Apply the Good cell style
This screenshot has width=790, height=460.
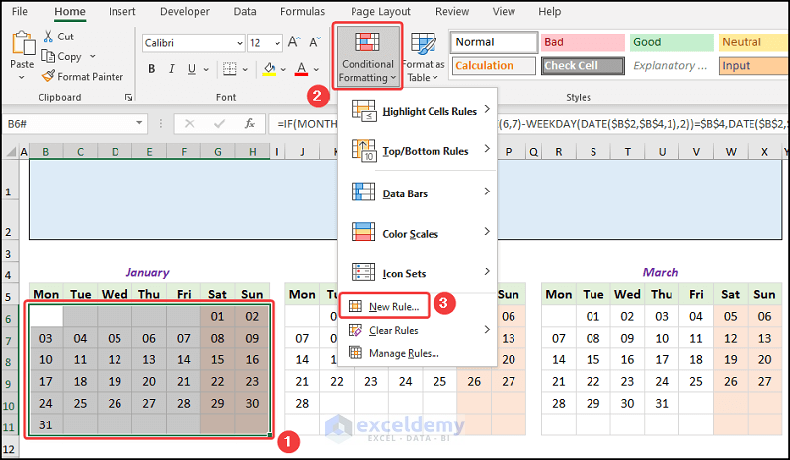tap(671, 42)
